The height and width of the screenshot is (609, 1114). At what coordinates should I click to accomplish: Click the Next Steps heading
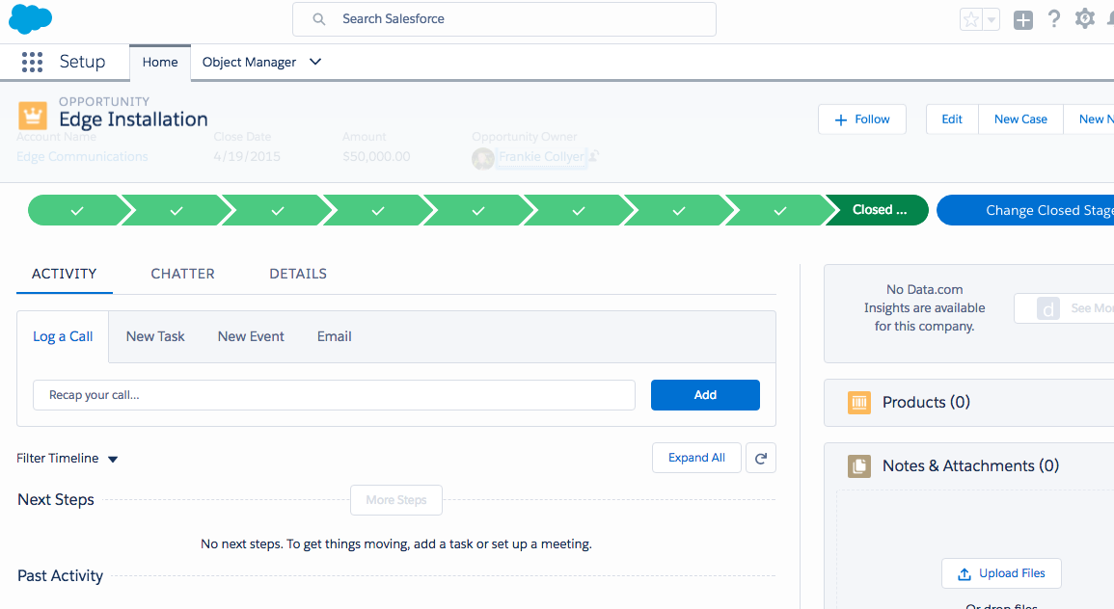[x=56, y=500]
